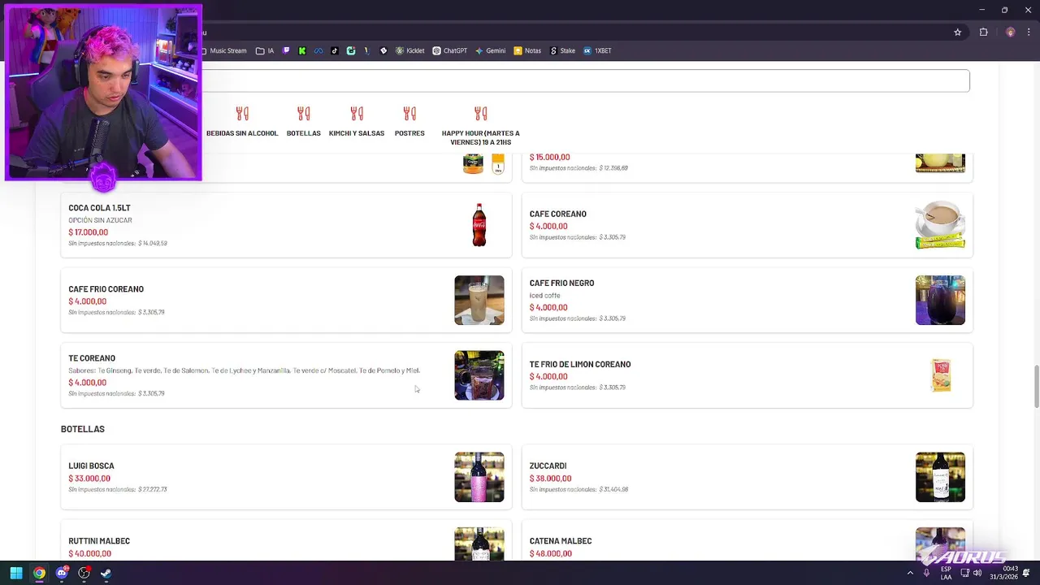Viewport: 1040px width, 585px height.
Task: Open the Luigi Bosca wine item
Action: (286, 477)
